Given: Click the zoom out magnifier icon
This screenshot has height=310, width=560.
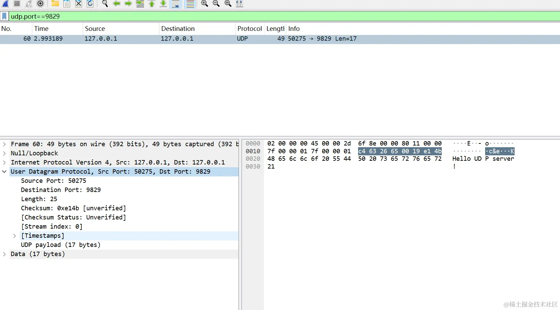Looking at the screenshot, I should (x=216, y=3).
